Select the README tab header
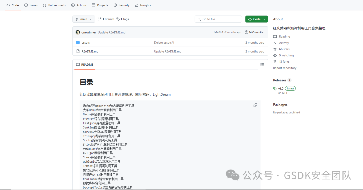 [85, 65]
